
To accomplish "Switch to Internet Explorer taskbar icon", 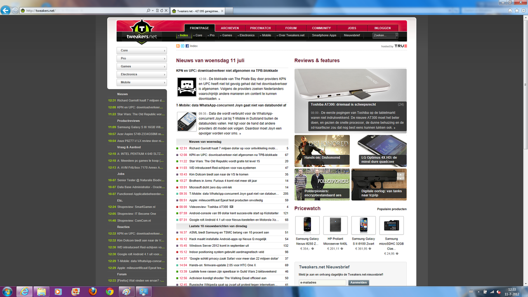I will (x=25, y=291).
